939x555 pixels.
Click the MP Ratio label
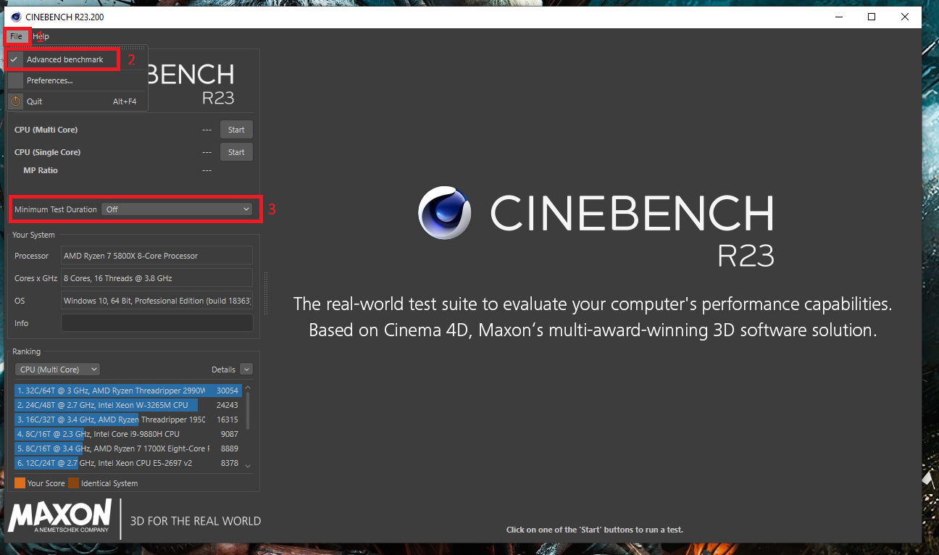41,170
